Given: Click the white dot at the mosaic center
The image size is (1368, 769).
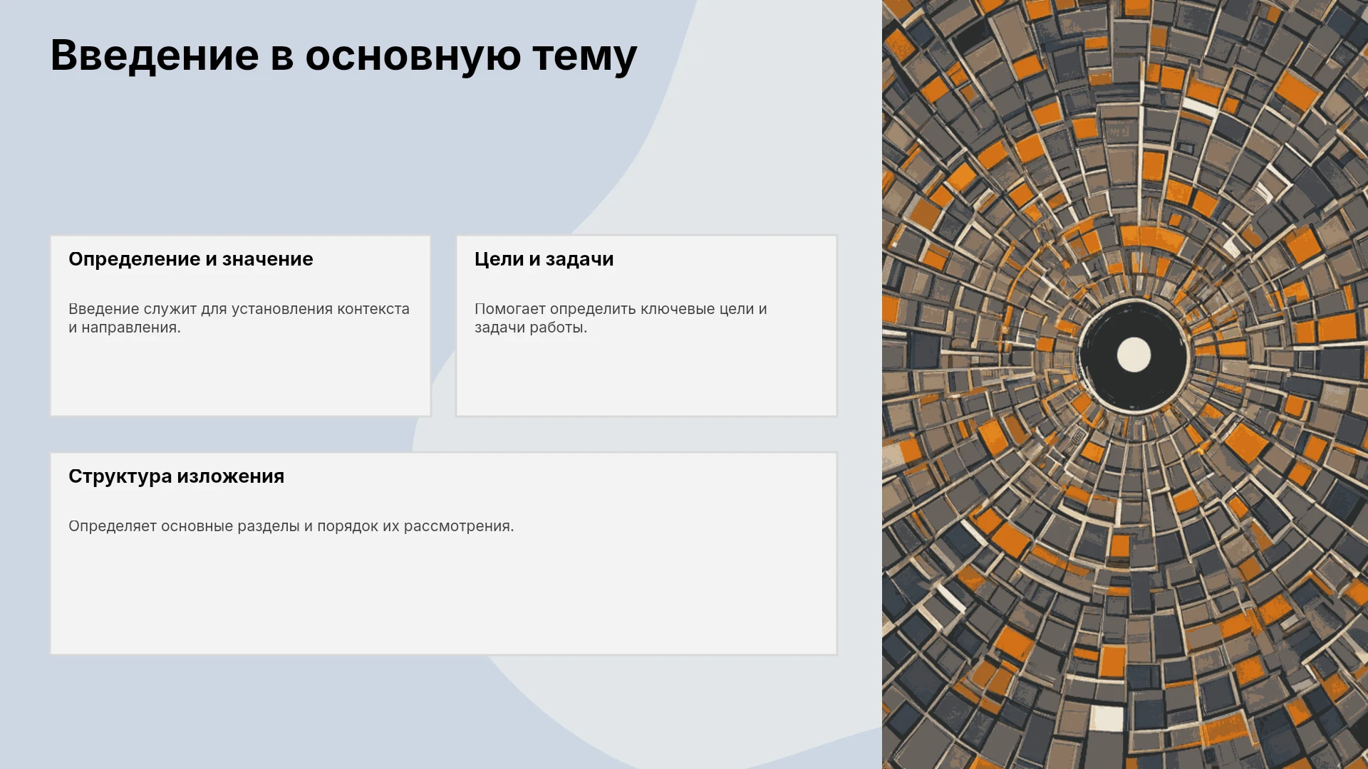Looking at the screenshot, I should 1134,355.
